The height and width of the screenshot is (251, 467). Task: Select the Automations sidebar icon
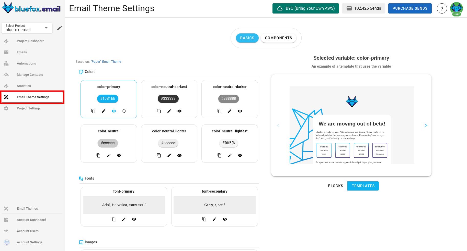coord(6,63)
